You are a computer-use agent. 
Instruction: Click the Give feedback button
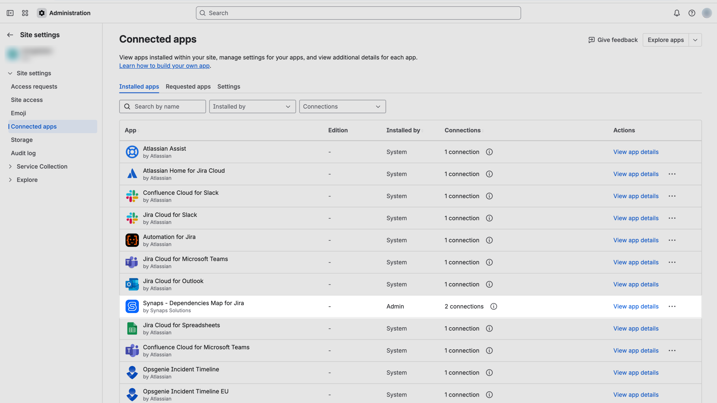pyautogui.click(x=613, y=40)
